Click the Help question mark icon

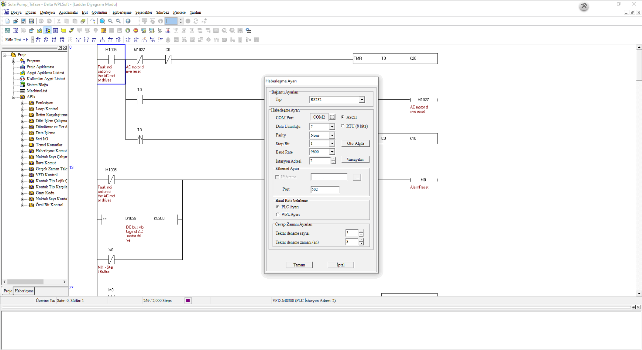pyautogui.click(x=128, y=21)
